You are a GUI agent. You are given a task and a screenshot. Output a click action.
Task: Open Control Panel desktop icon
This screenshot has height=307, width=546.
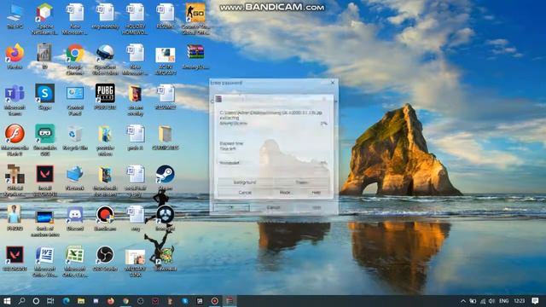(74, 100)
